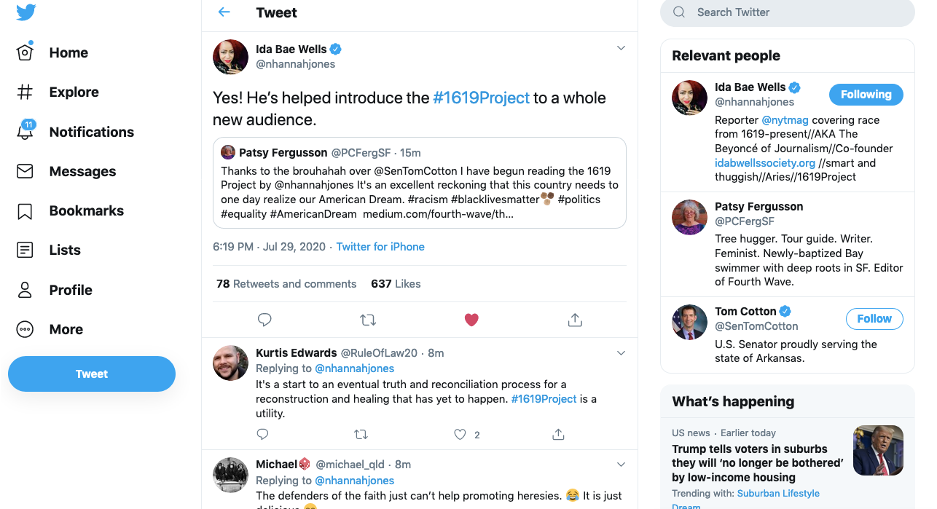Like Kurtis Edwards' reply
Image resolution: width=937 pixels, height=509 pixels.
460,435
